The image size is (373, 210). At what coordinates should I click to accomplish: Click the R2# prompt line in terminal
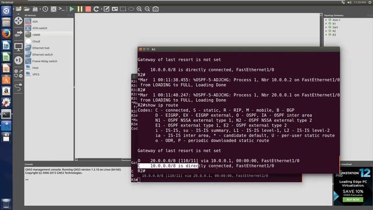pyautogui.click(x=141, y=171)
